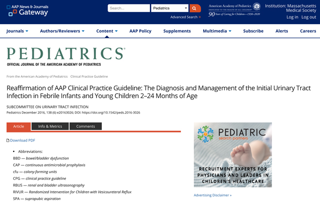Open the Pediatrics search scope dropdown
The width and height of the screenshot is (320, 202).
[170, 8]
